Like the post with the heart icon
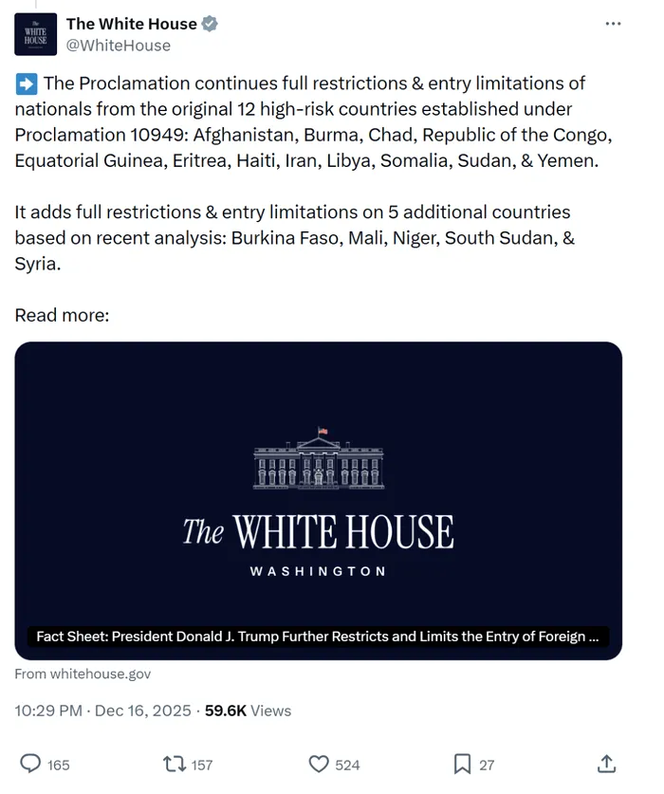The image size is (664, 794). (x=320, y=764)
